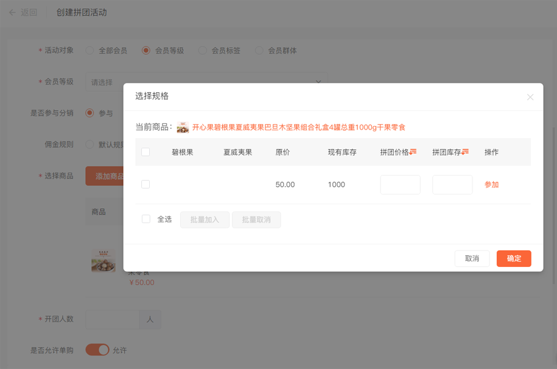This screenshot has height=369, width=557.
Task: Open the 会员等级 dropdown
Action: coord(206,82)
